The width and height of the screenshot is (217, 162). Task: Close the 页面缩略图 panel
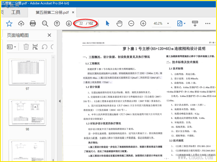tap(49, 35)
